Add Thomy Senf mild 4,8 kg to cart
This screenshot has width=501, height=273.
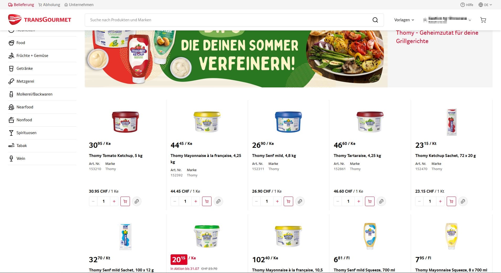pos(288,201)
